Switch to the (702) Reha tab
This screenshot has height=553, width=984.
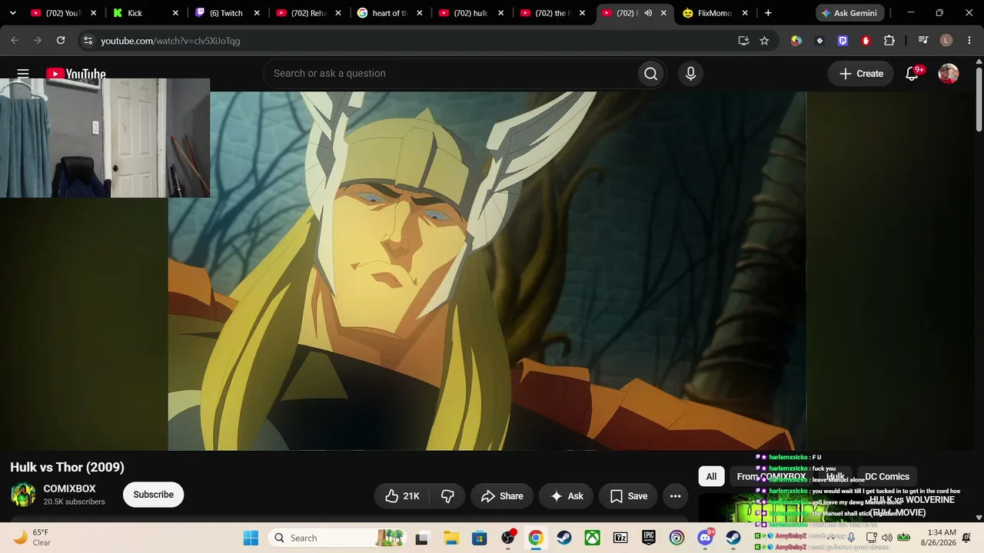(308, 13)
